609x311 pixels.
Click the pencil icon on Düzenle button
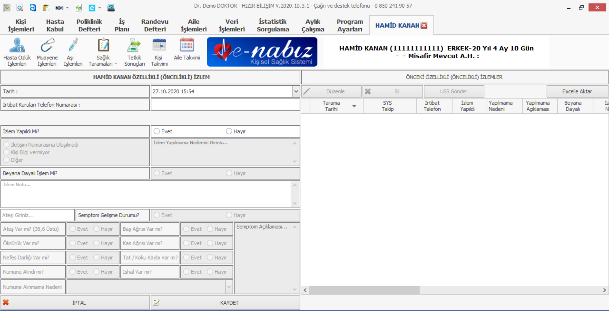(x=307, y=91)
